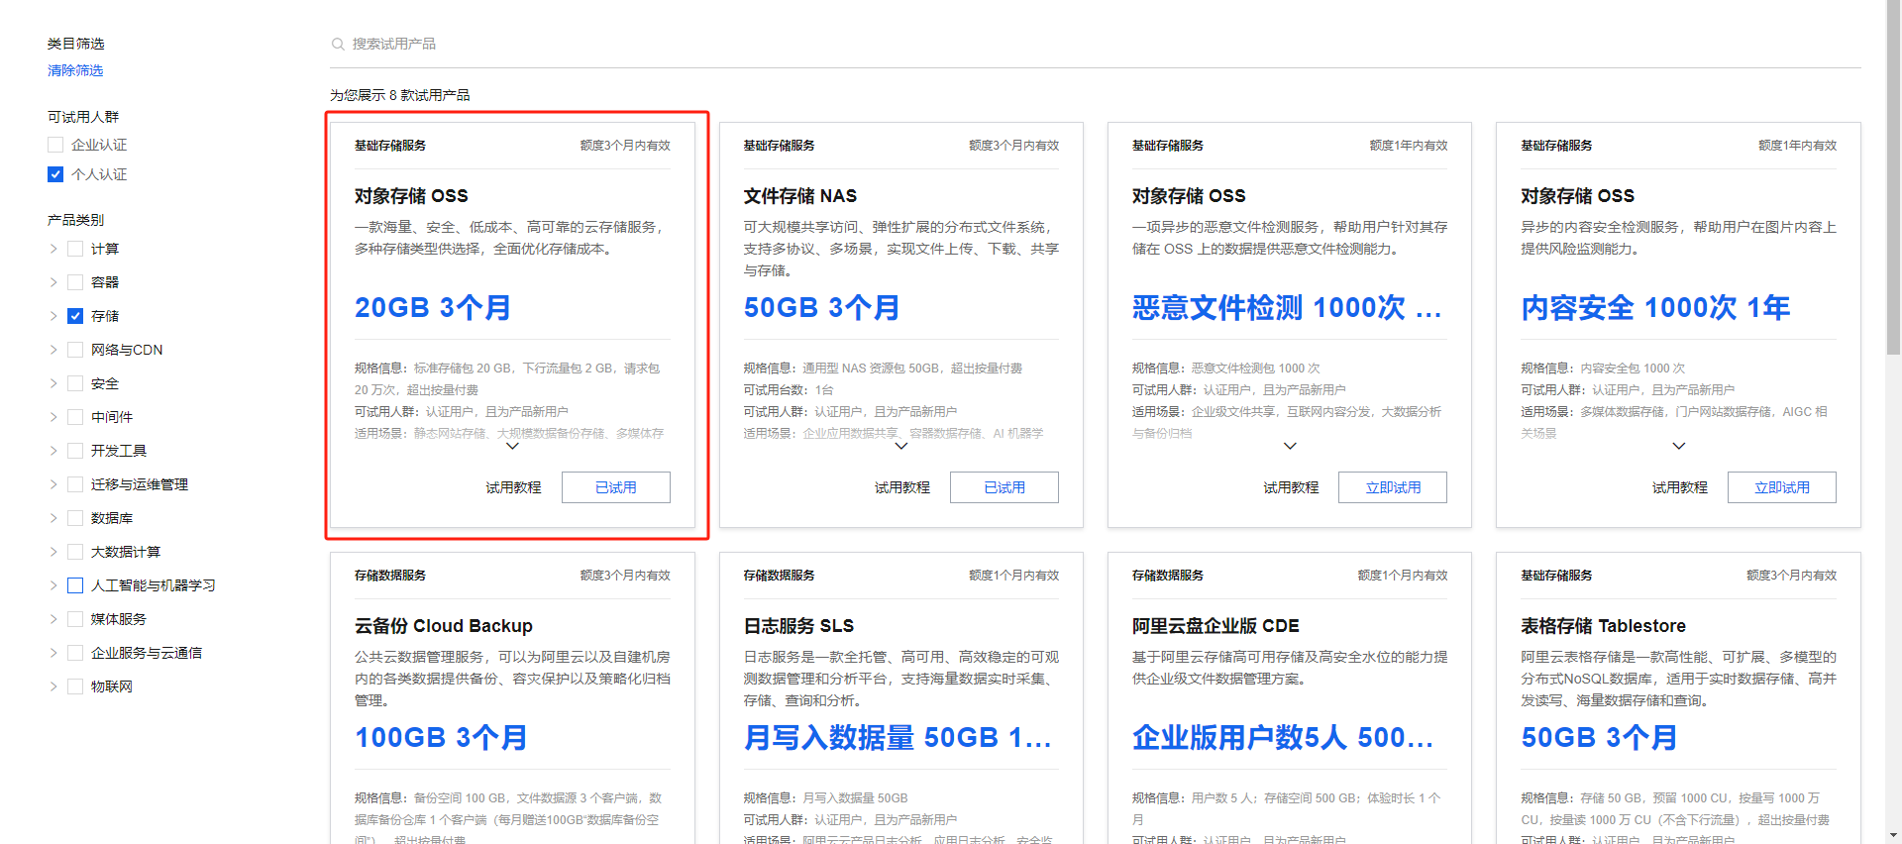The height and width of the screenshot is (844, 1902).
Task: Expand the 大数据计算 category arrow
Action: pos(53,552)
